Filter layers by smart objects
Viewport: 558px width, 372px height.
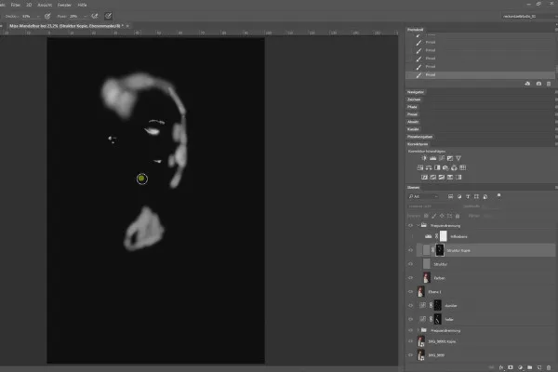(x=485, y=196)
